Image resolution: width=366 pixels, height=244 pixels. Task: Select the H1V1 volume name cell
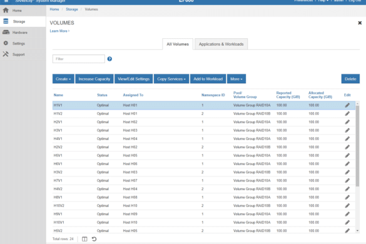pos(58,105)
